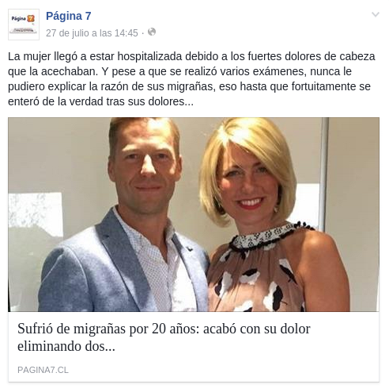Click empty card area right of PAGINA7.CL
Screen dimensions: 389x392
(x=224, y=370)
